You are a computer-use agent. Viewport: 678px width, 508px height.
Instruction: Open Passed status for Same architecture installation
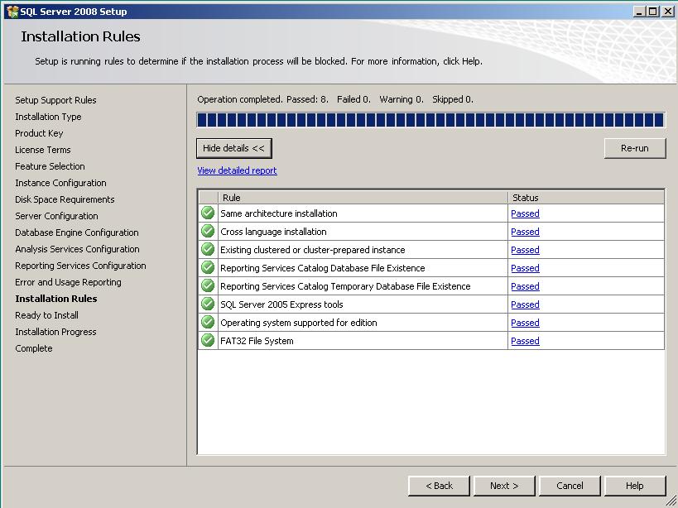[x=525, y=213]
